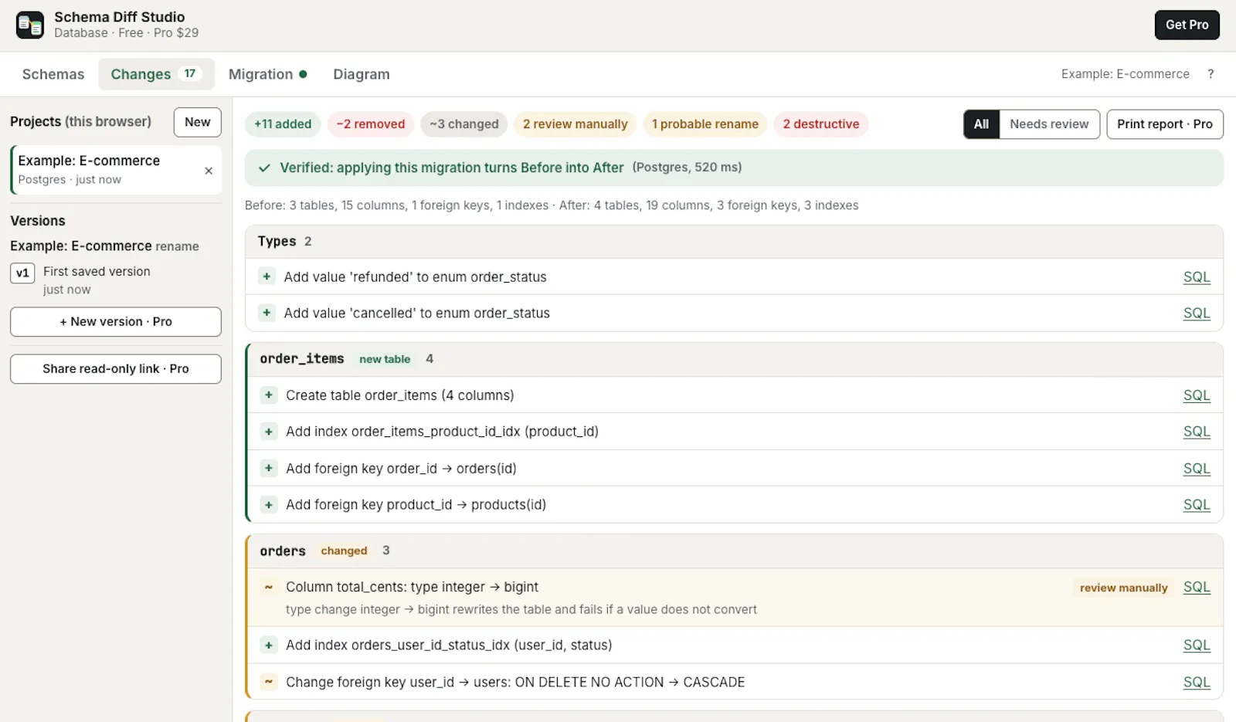The width and height of the screenshot is (1236, 722).
Task: Click the Schema Diff Studio app logo
Action: (x=30, y=25)
